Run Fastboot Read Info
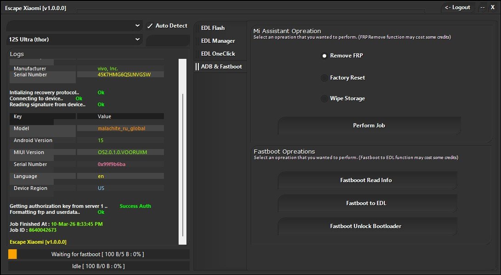 [367, 180]
